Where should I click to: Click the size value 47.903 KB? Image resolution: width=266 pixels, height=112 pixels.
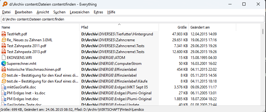point(180,34)
